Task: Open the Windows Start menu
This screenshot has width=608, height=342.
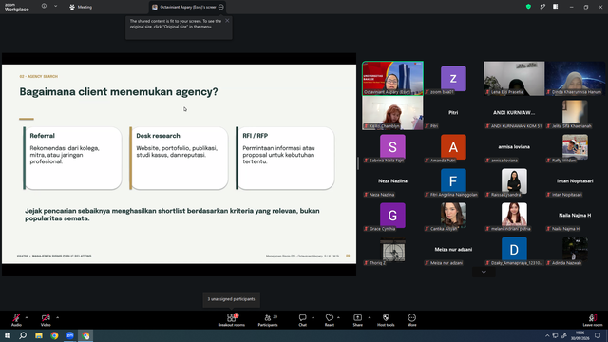Action: pos(8,335)
